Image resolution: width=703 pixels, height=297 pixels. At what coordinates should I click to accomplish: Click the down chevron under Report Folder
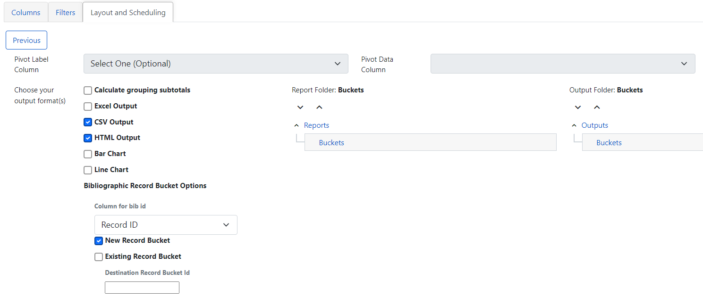[300, 107]
